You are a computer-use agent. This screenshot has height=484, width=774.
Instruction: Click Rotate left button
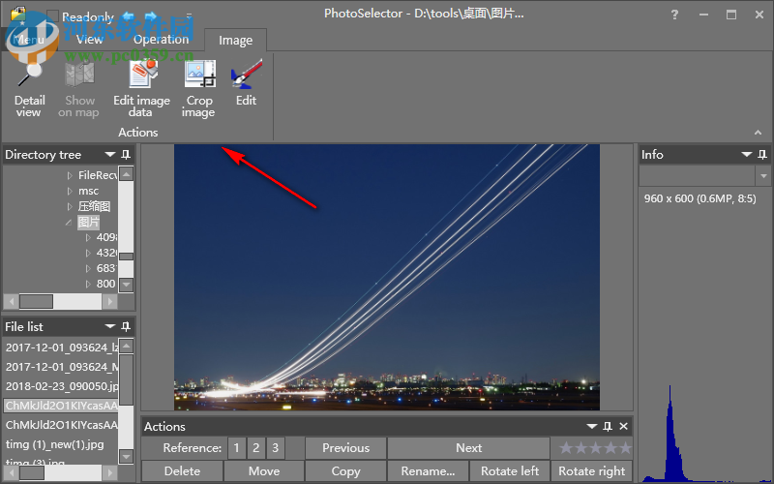click(x=510, y=471)
